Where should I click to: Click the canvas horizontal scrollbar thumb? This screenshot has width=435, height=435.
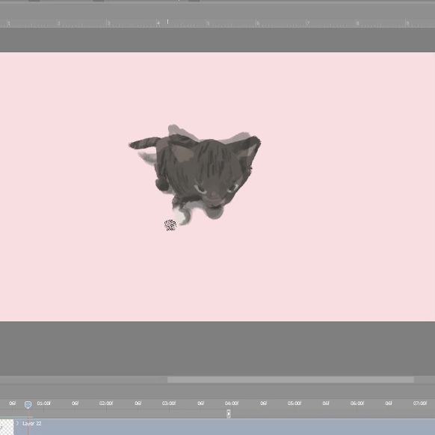point(291,380)
